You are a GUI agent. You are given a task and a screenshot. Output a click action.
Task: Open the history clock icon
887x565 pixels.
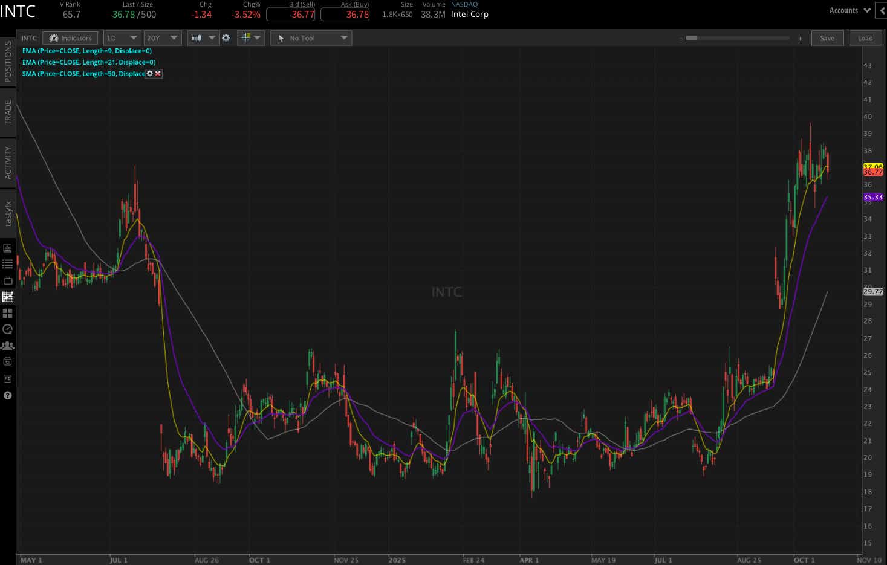(8, 329)
